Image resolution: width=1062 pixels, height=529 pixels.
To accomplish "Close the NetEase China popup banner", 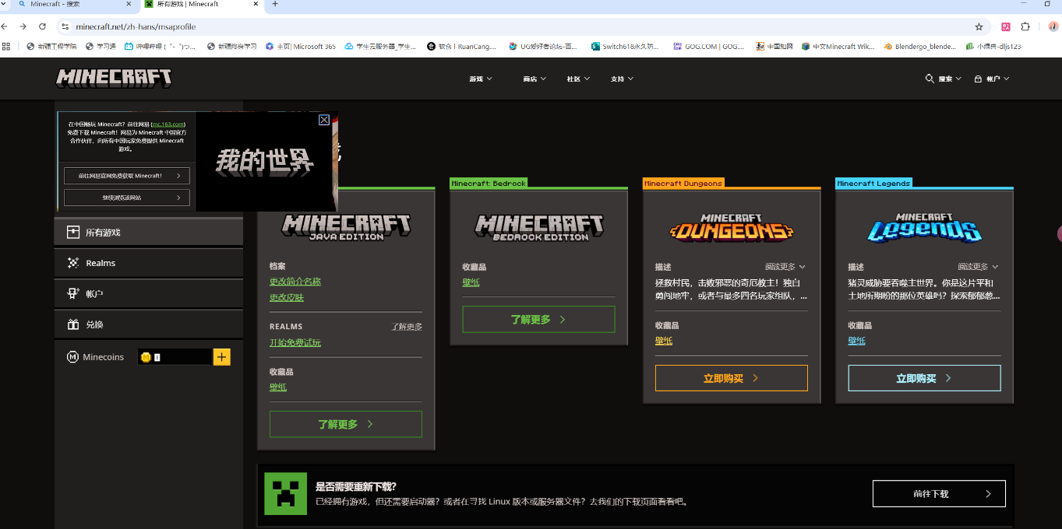I will 324,120.
